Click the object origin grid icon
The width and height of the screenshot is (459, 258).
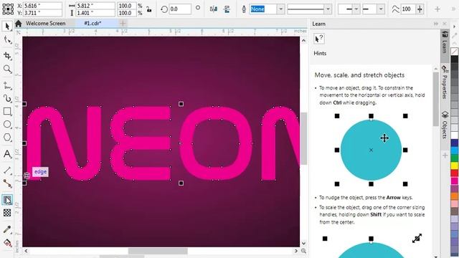click(x=8, y=9)
